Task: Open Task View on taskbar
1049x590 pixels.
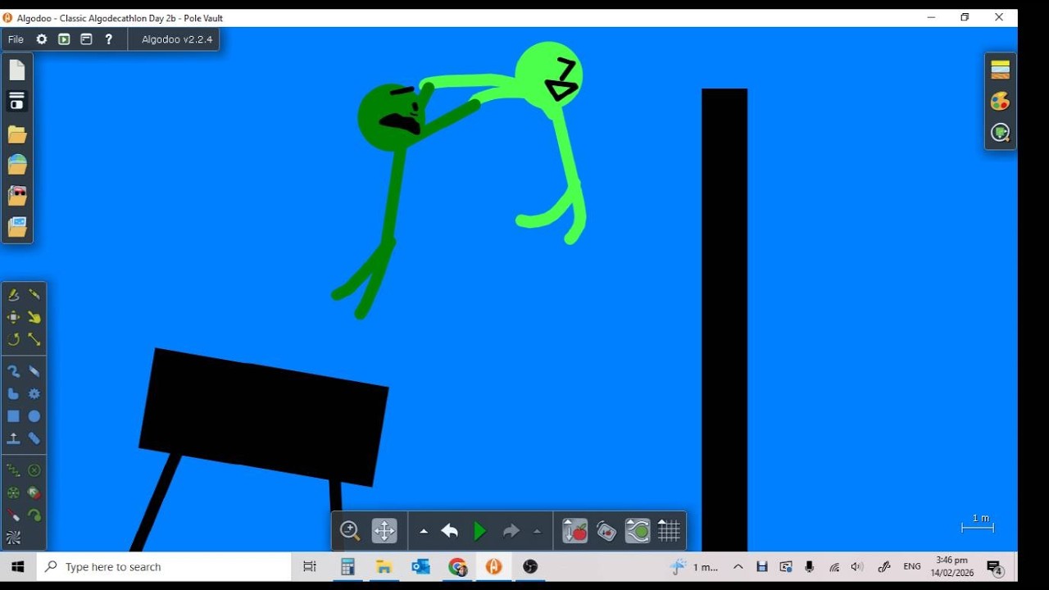Action: (x=310, y=567)
